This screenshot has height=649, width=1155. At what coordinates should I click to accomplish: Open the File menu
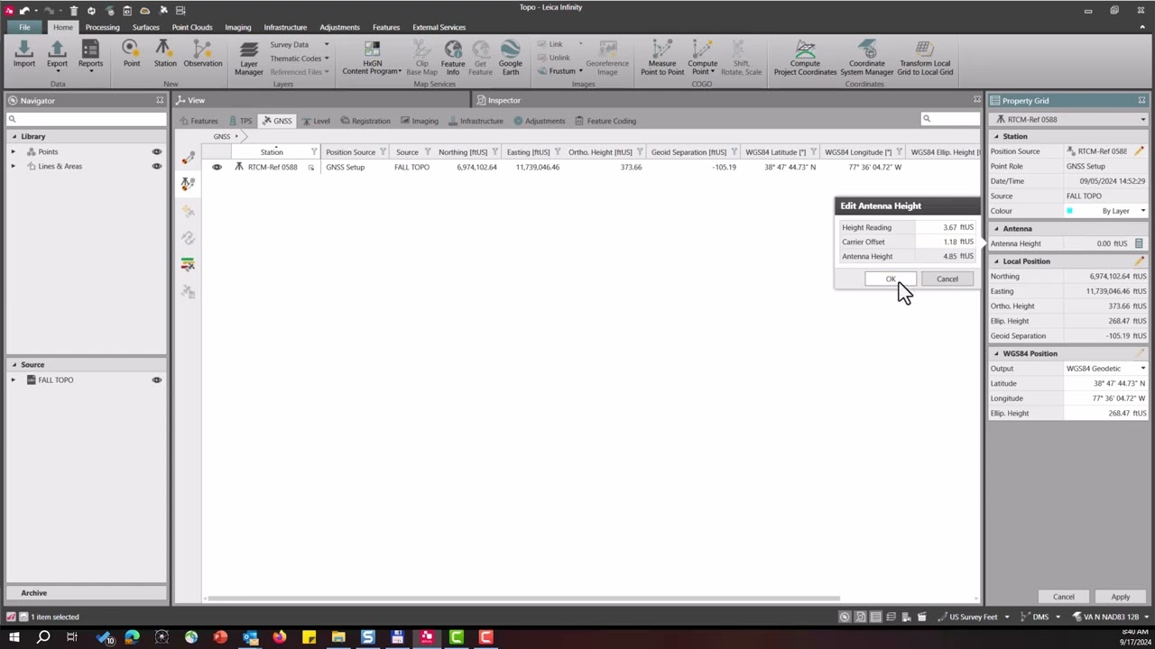(24, 27)
